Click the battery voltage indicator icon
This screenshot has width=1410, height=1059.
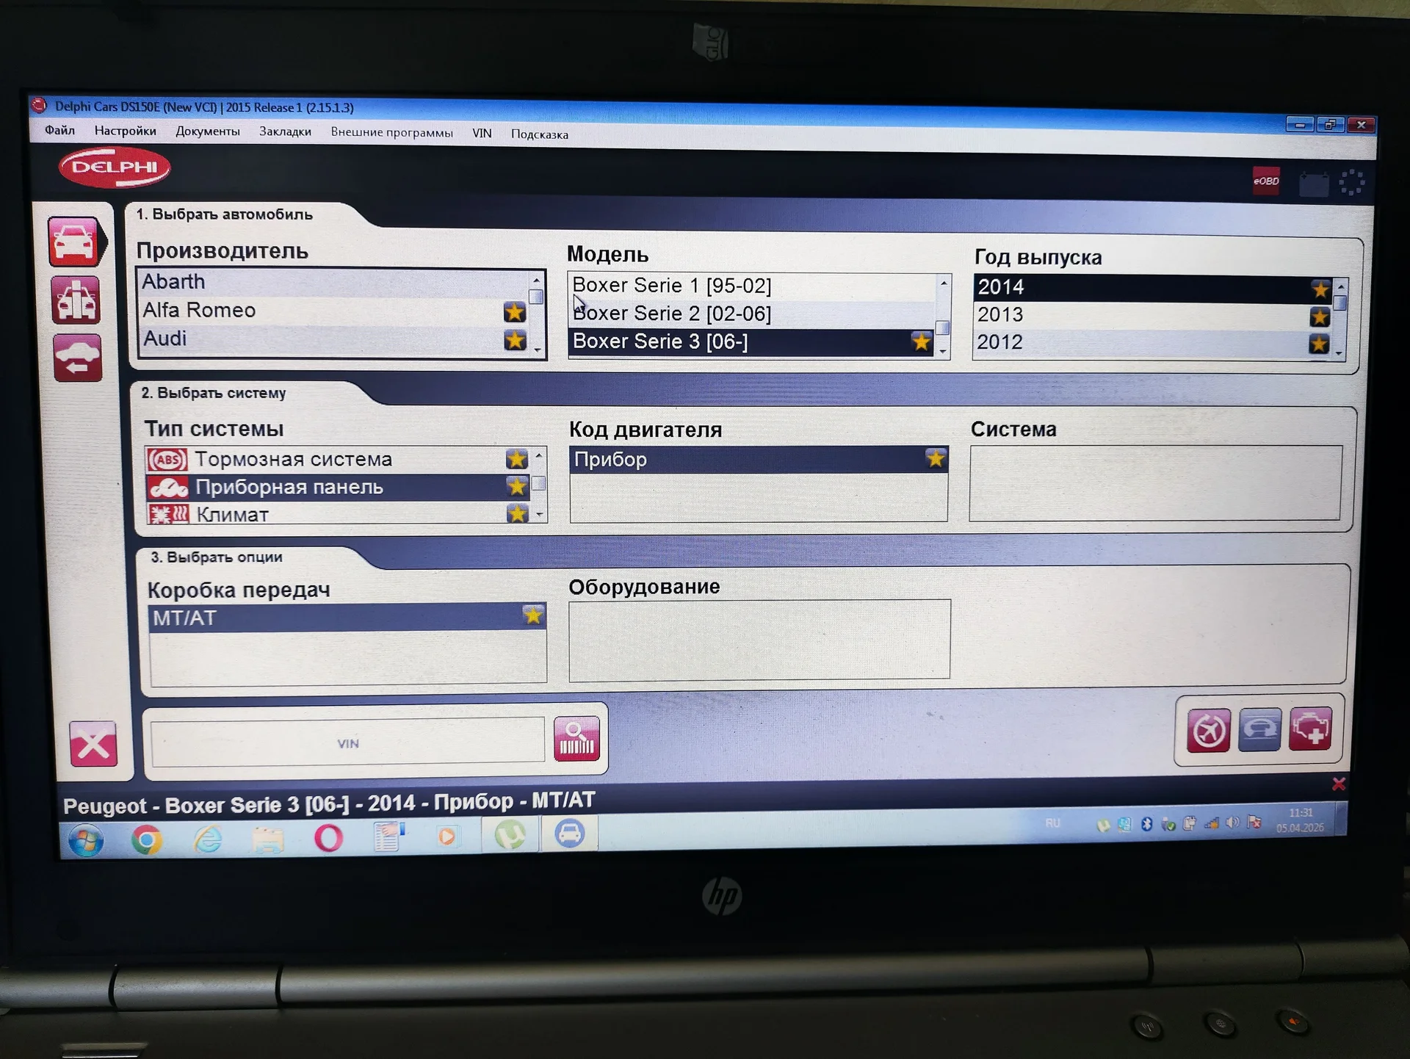(1314, 183)
